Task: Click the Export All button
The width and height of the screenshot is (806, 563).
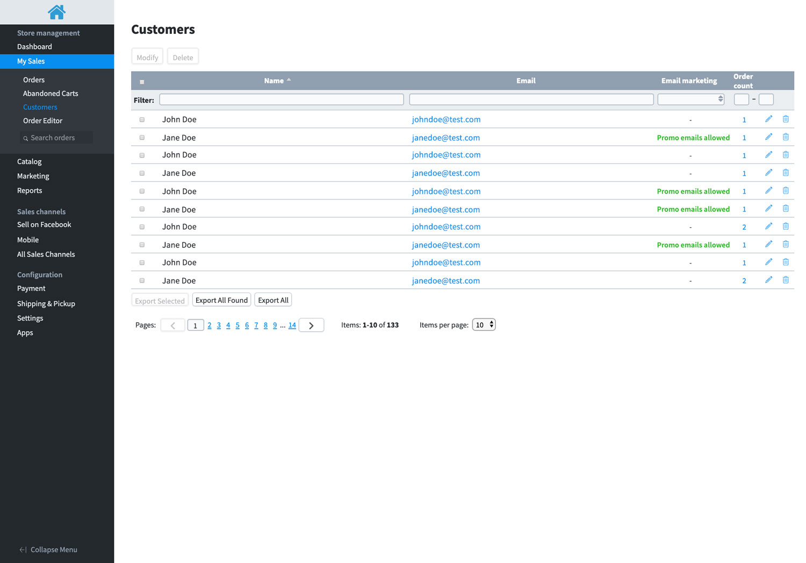Action: (x=273, y=300)
